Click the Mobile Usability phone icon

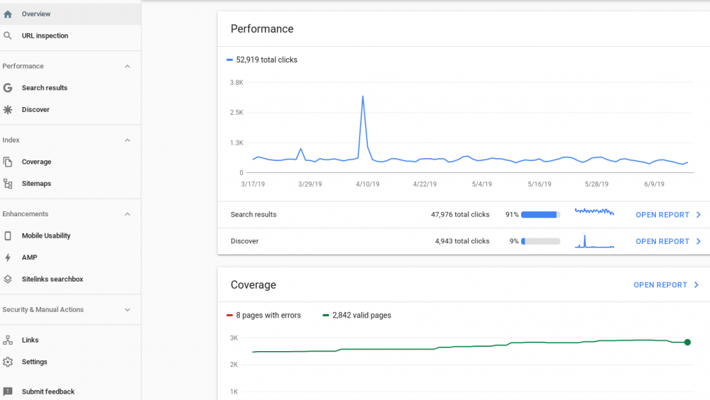[x=8, y=235]
